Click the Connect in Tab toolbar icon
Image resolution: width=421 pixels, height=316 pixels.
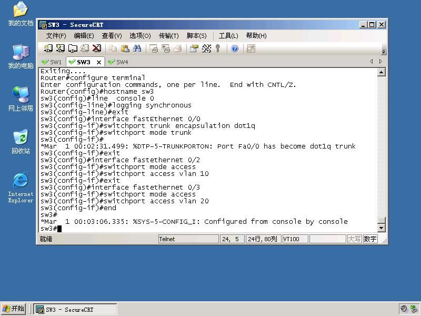point(73,48)
